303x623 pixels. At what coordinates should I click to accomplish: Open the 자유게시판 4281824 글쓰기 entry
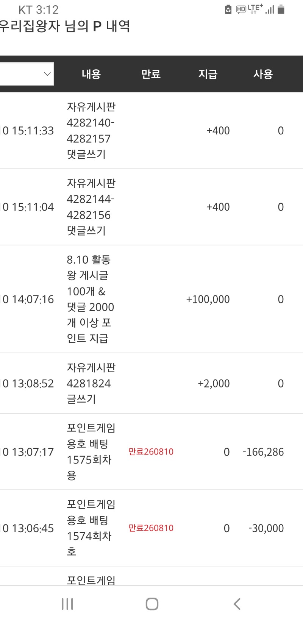click(x=91, y=383)
